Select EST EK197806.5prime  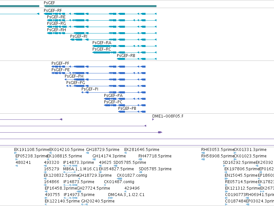242,169
